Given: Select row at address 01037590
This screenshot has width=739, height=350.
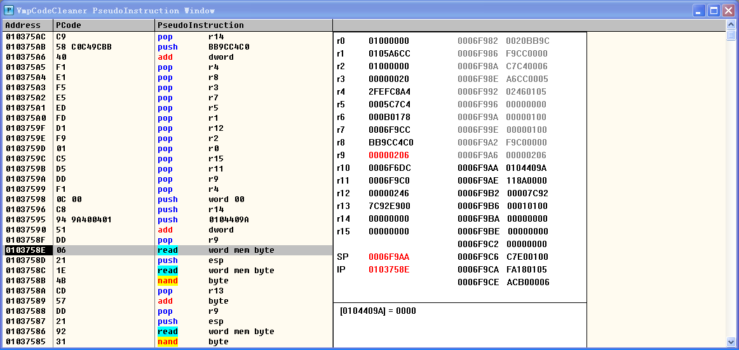Looking at the screenshot, I should click(x=168, y=230).
